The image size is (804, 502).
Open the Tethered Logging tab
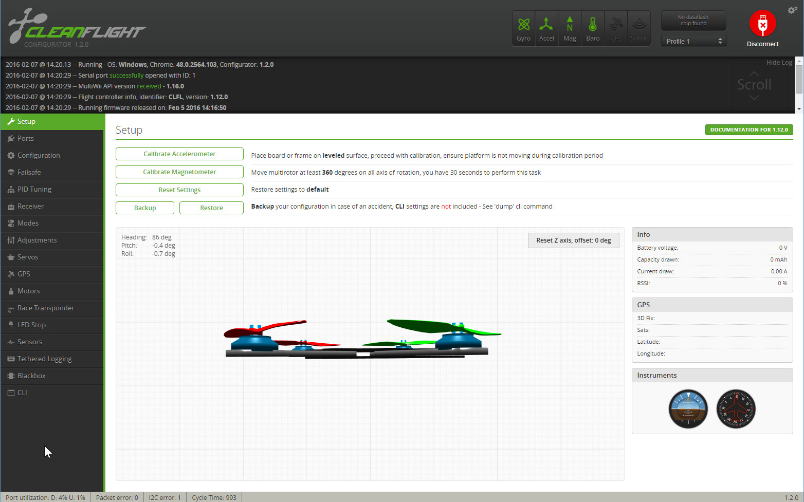pos(52,359)
